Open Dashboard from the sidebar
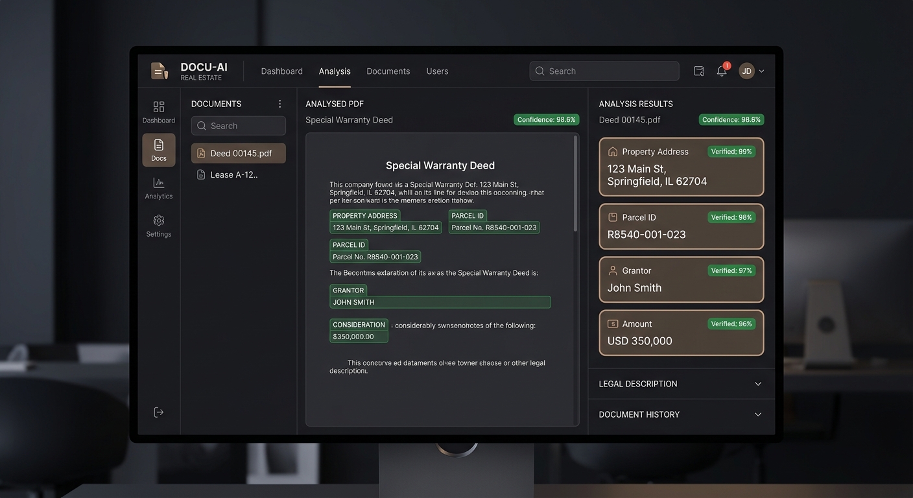 [159, 112]
